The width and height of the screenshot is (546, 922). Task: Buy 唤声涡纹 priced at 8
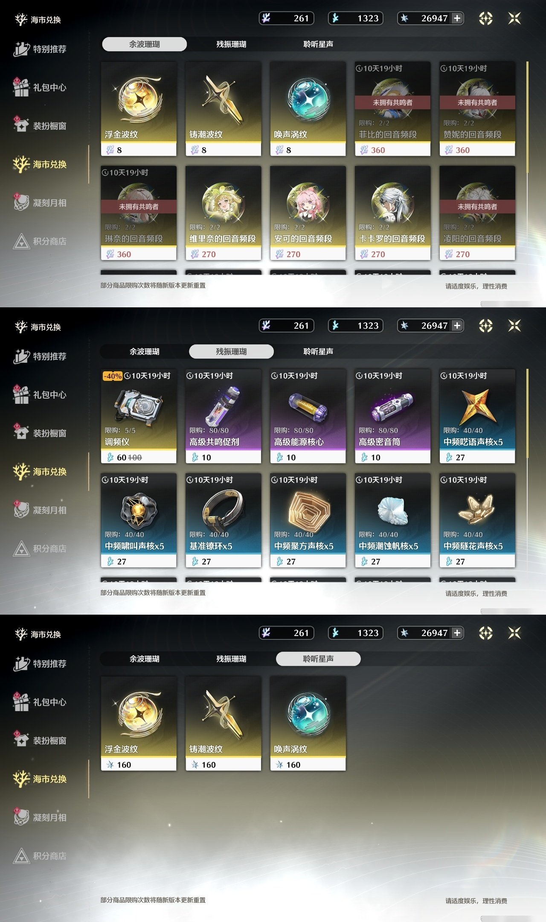pyautogui.click(x=308, y=109)
